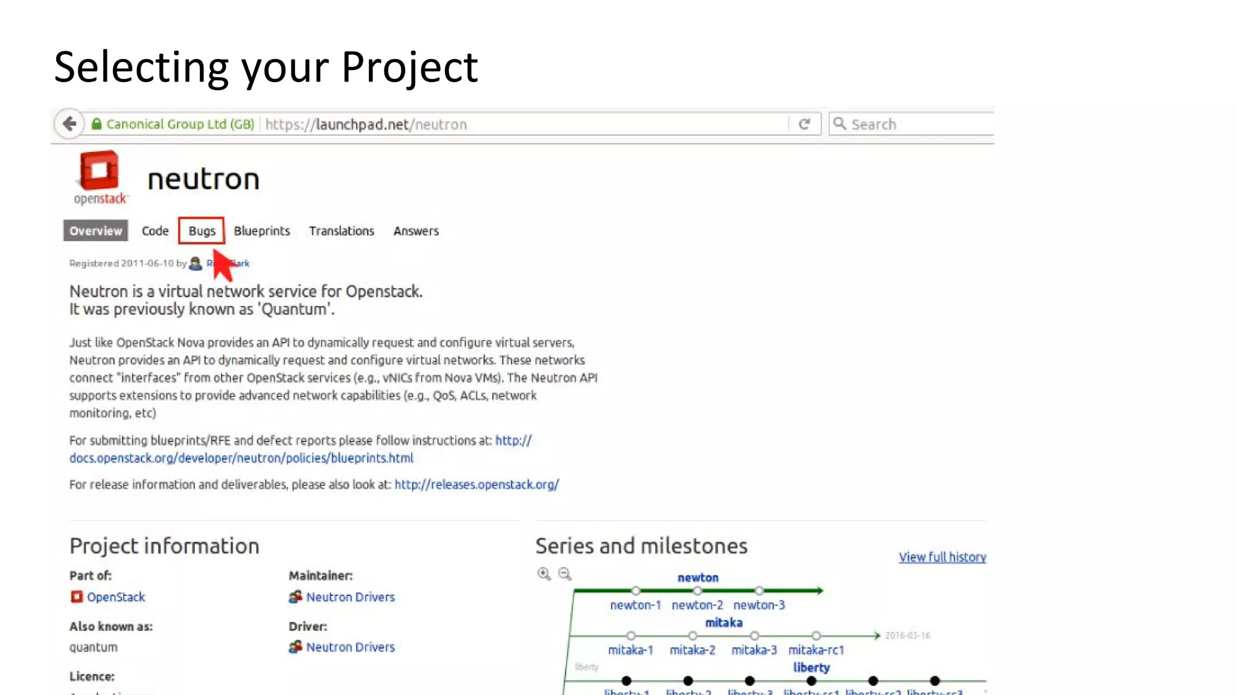Zoom in on the milestones timeline

coord(544,574)
